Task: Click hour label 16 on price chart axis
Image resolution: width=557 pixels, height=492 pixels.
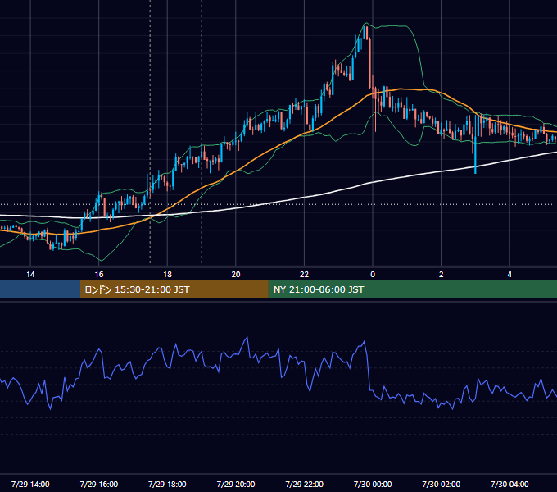Action: (x=99, y=274)
